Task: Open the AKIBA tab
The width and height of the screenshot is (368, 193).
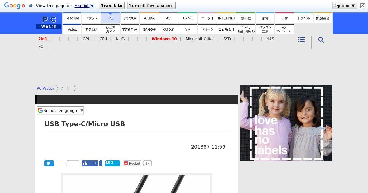Action: (149, 18)
